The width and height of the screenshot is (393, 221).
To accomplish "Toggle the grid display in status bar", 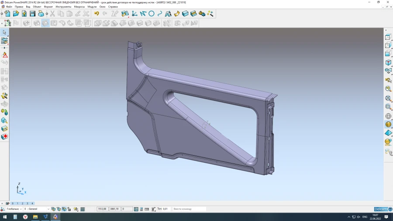I will [x=83, y=209].
